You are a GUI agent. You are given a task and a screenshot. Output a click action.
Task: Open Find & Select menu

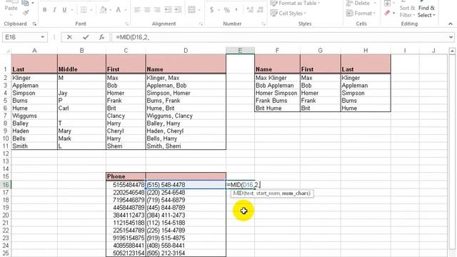[426, 11]
